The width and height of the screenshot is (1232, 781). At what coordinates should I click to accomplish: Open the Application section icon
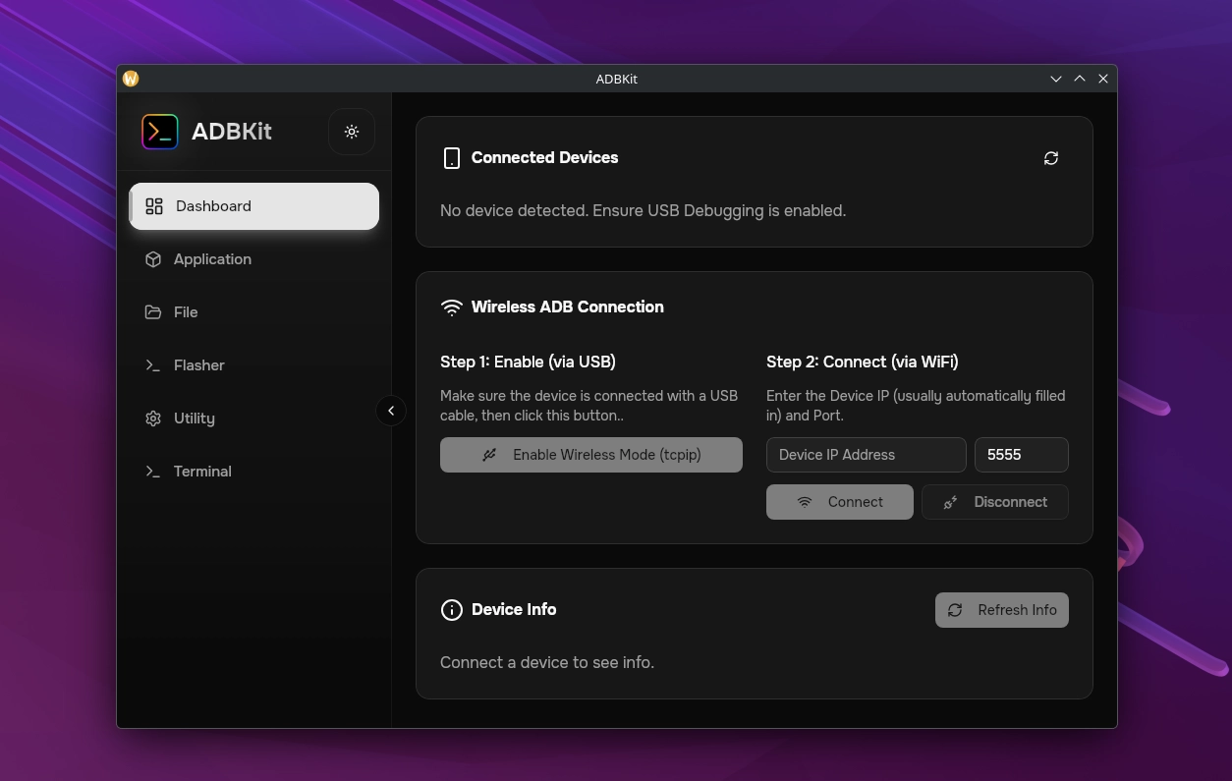(x=153, y=259)
